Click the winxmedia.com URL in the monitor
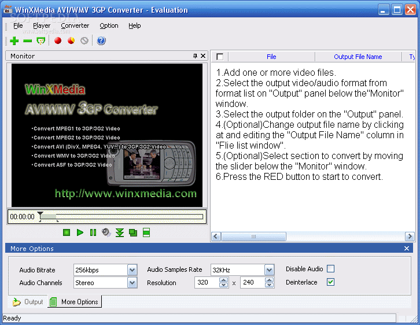The image size is (420, 325). [x=126, y=193]
